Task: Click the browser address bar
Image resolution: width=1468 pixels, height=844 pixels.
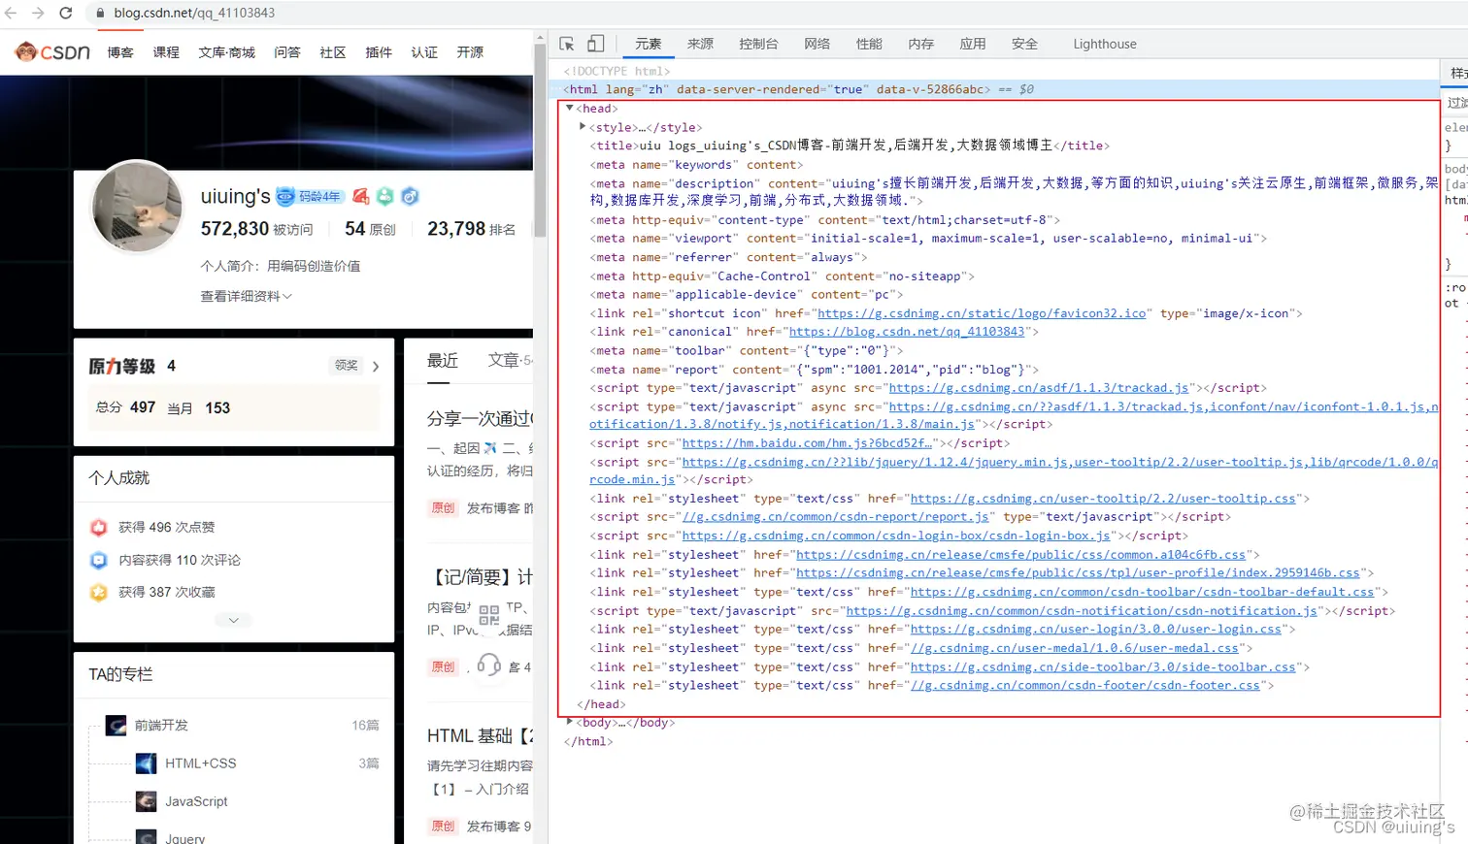Action: 194,15
